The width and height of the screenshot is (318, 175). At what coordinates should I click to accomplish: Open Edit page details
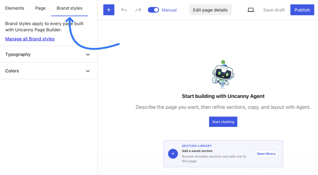point(210,10)
